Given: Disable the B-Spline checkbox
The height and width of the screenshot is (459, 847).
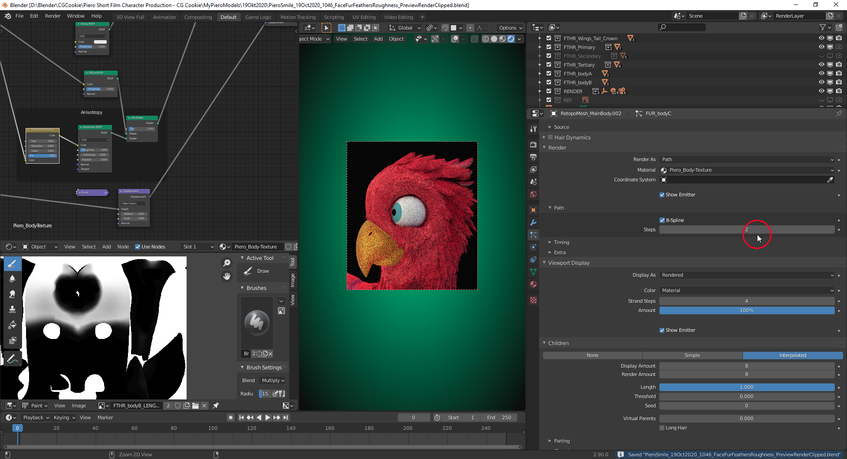Looking at the screenshot, I should pyautogui.click(x=662, y=220).
